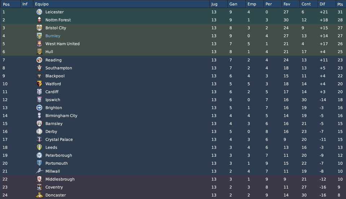Click the Burnley club crest icon
Screen dimensions: 346x199
pyautogui.click(x=39, y=36)
